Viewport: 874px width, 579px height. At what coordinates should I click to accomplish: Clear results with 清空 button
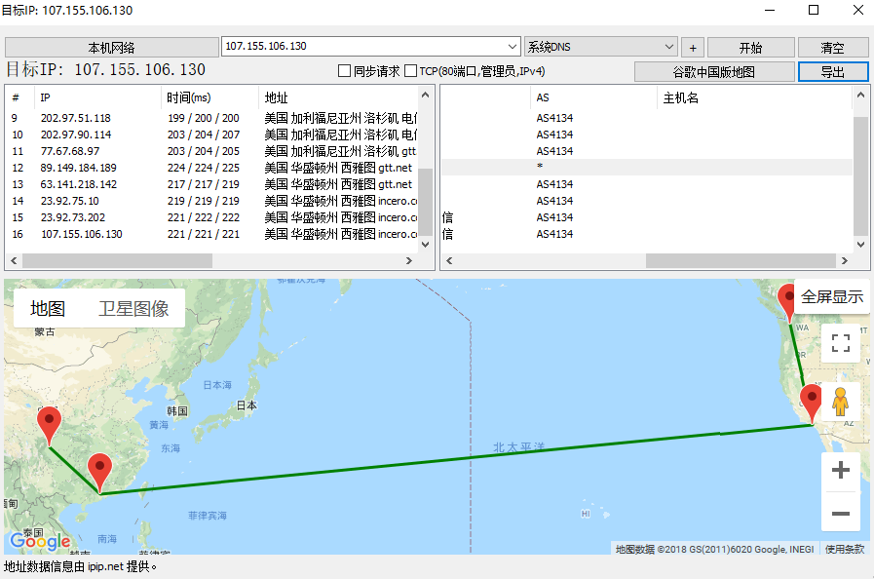tap(833, 48)
